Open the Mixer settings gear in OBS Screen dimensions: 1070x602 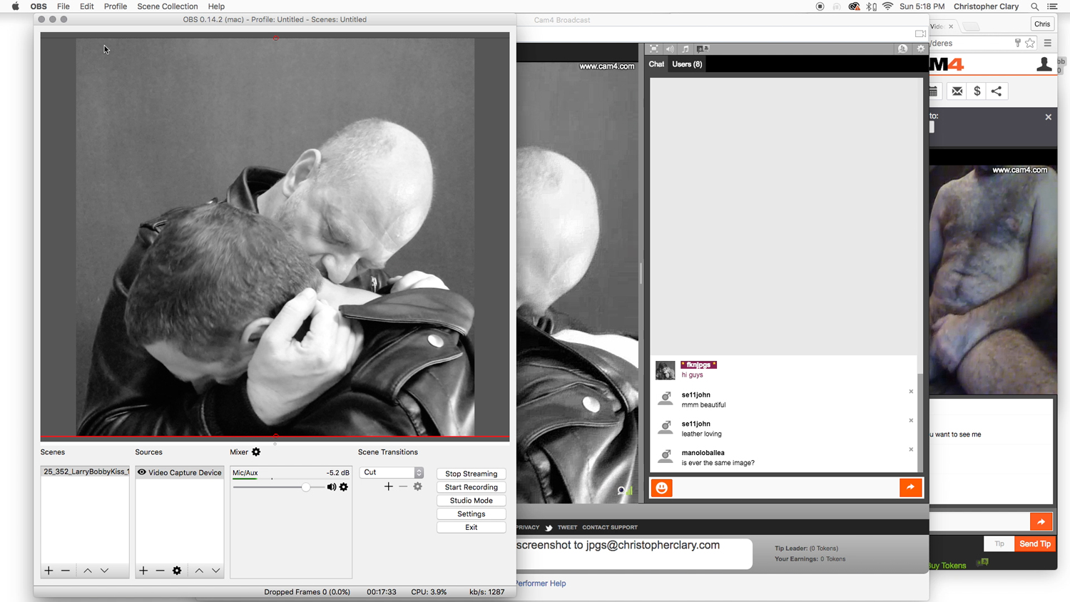(x=256, y=452)
